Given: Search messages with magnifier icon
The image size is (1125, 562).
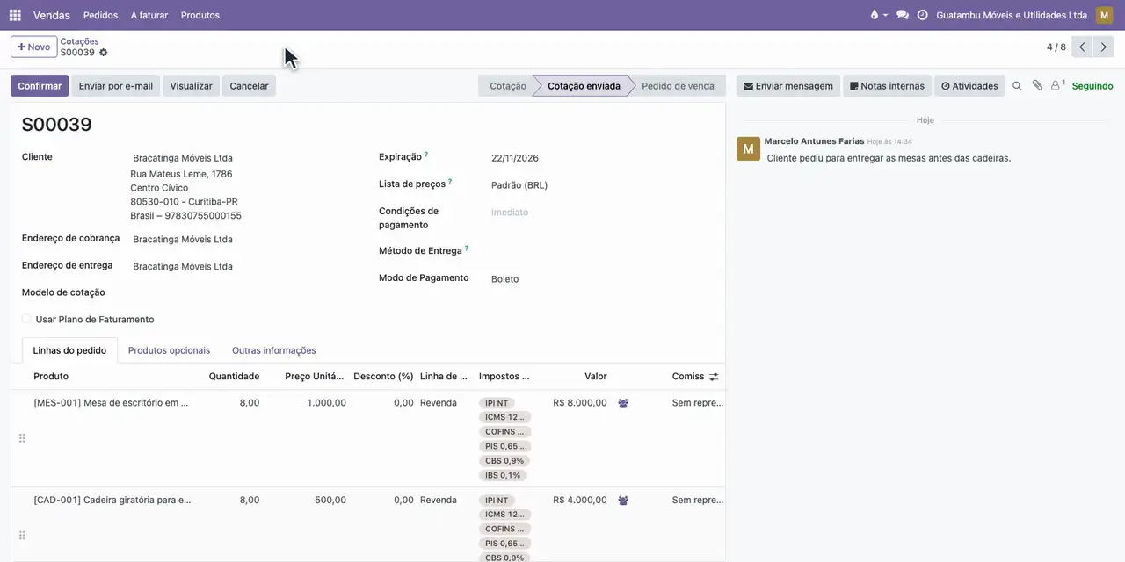Looking at the screenshot, I should [x=1017, y=86].
